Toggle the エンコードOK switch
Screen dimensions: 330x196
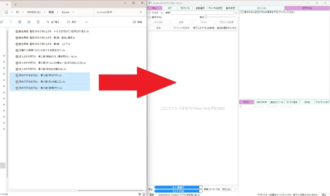(x=178, y=191)
